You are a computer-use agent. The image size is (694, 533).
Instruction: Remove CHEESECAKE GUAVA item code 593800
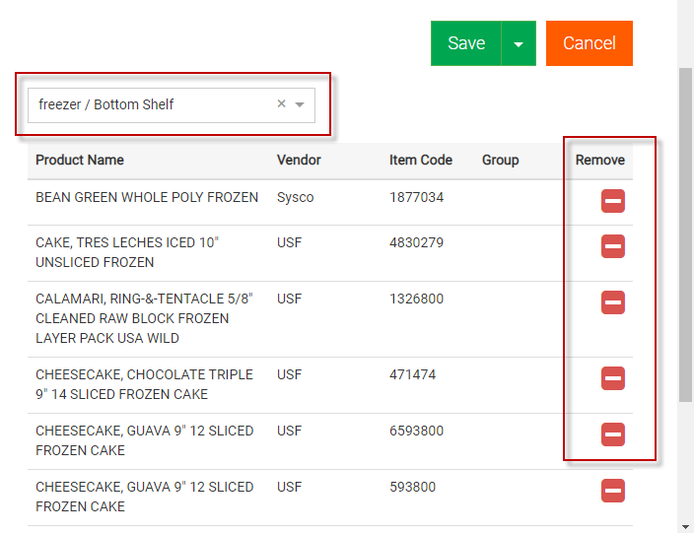[612, 490]
